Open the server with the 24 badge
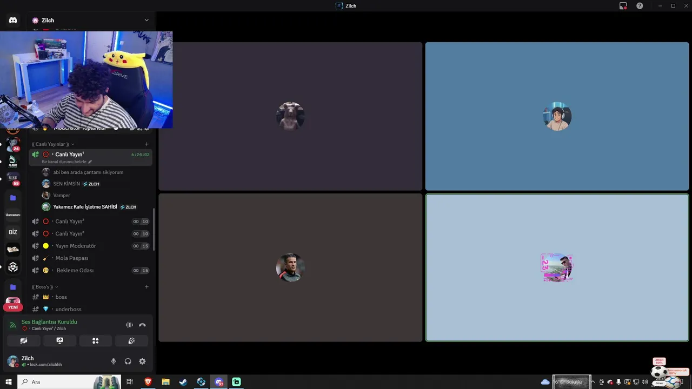The width and height of the screenshot is (692, 389). [x=13, y=144]
